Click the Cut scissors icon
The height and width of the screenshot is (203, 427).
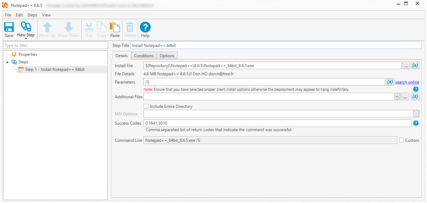coord(89,27)
